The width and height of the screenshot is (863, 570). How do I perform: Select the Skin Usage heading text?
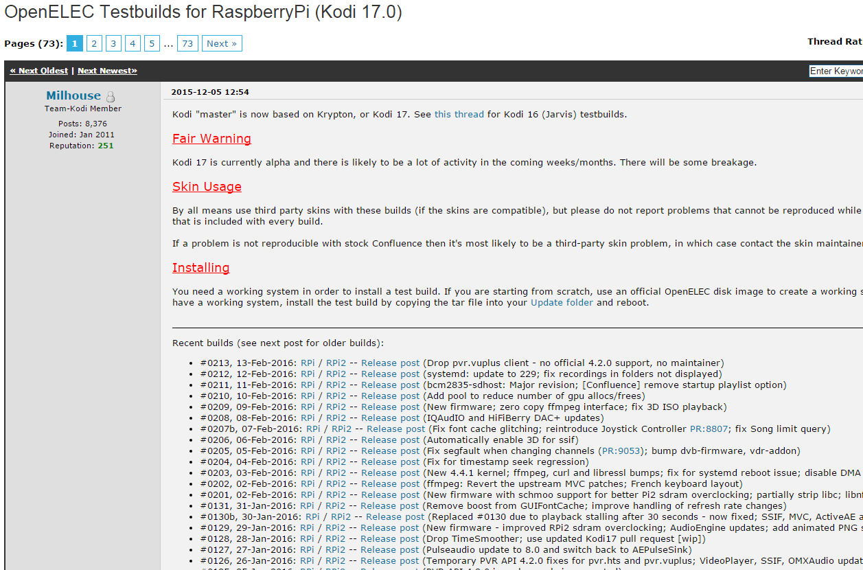click(x=207, y=187)
